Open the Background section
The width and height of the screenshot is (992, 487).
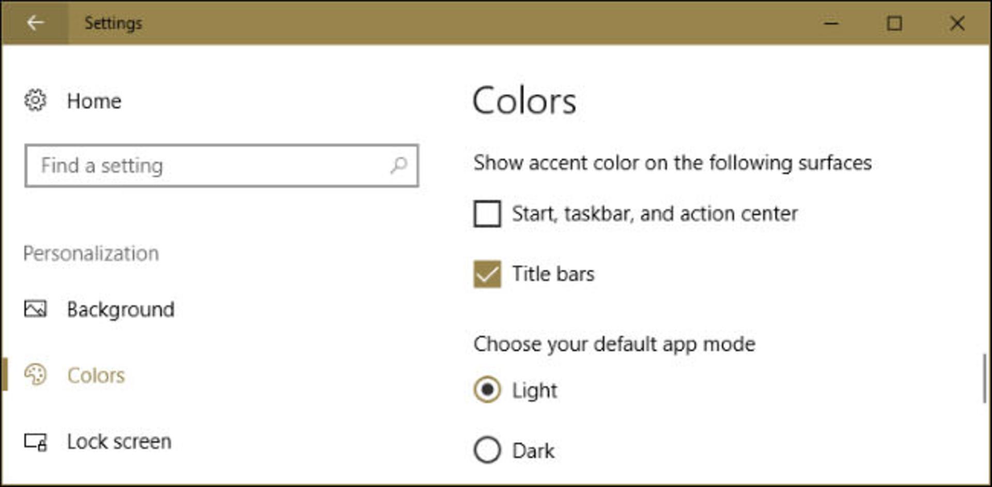120,310
